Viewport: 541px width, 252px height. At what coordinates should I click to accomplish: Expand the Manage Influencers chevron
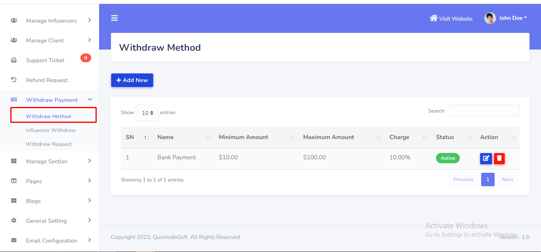click(90, 20)
